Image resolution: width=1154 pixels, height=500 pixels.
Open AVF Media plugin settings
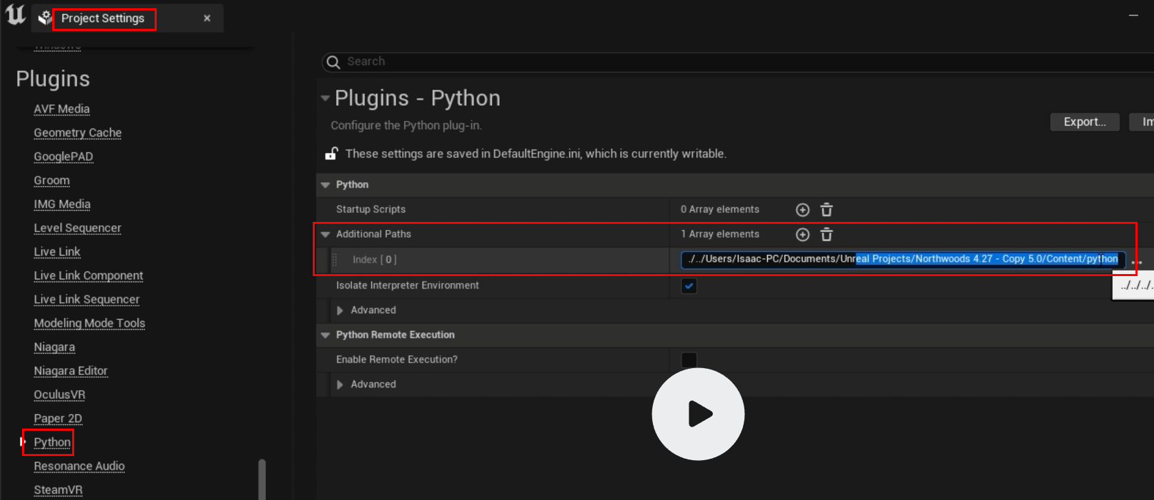tap(62, 109)
